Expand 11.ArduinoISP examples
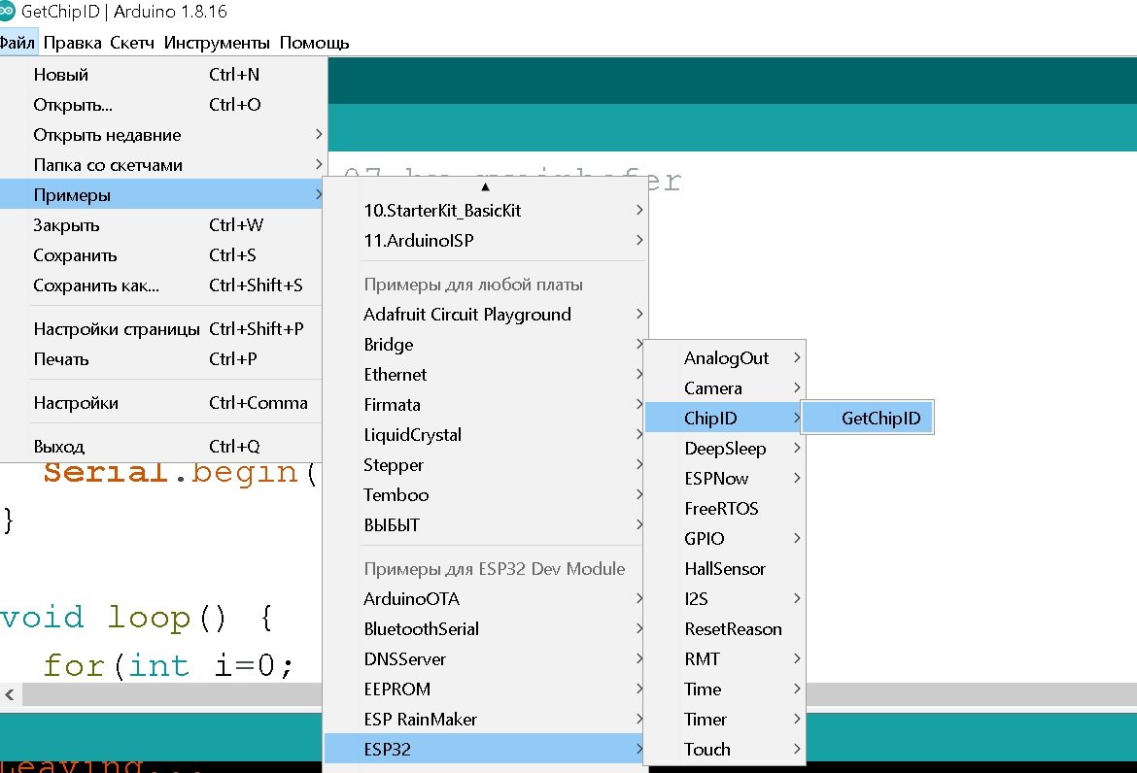Image resolution: width=1137 pixels, height=773 pixels. tap(485, 241)
